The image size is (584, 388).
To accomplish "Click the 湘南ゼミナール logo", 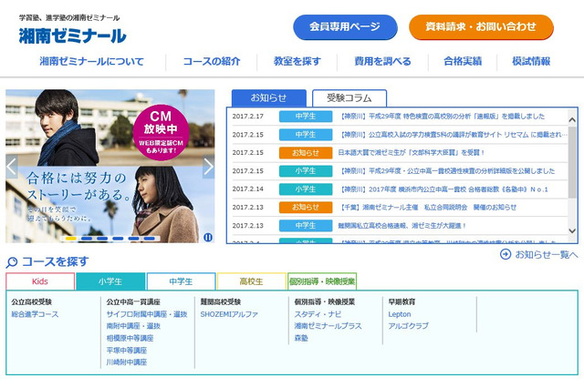I will point(73,36).
